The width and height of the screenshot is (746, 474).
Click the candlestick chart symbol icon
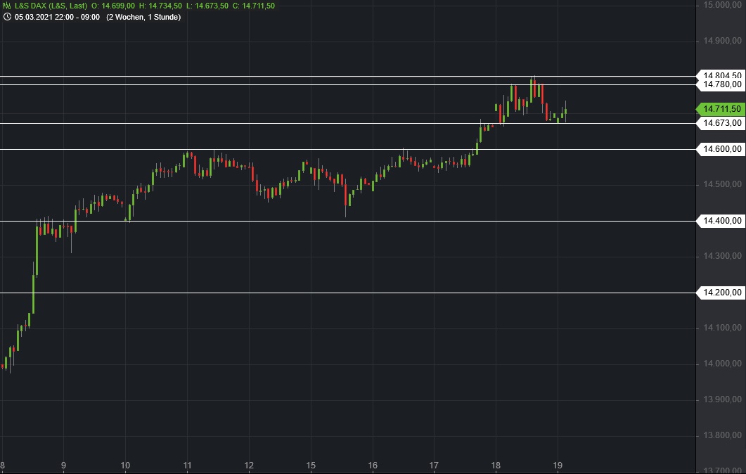point(6,5)
